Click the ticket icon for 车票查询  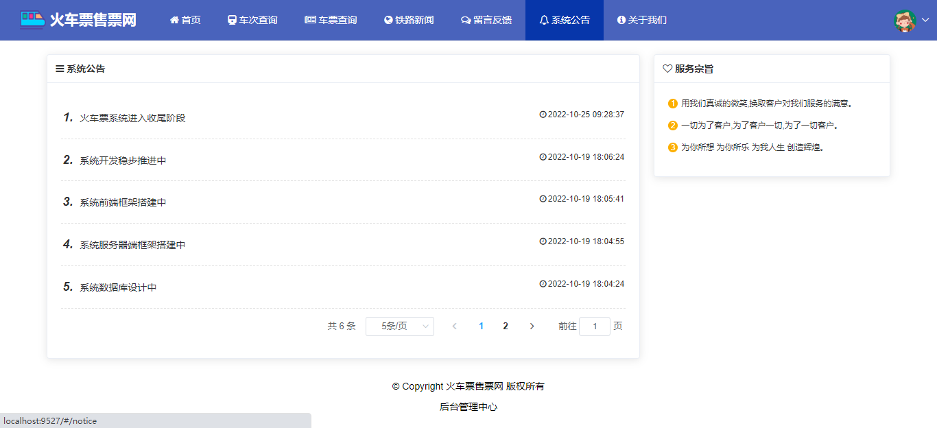pyautogui.click(x=310, y=20)
